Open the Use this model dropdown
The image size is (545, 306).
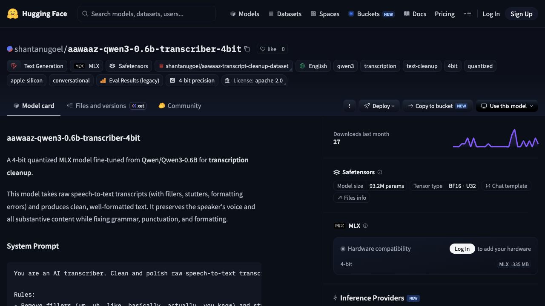[x=507, y=106]
